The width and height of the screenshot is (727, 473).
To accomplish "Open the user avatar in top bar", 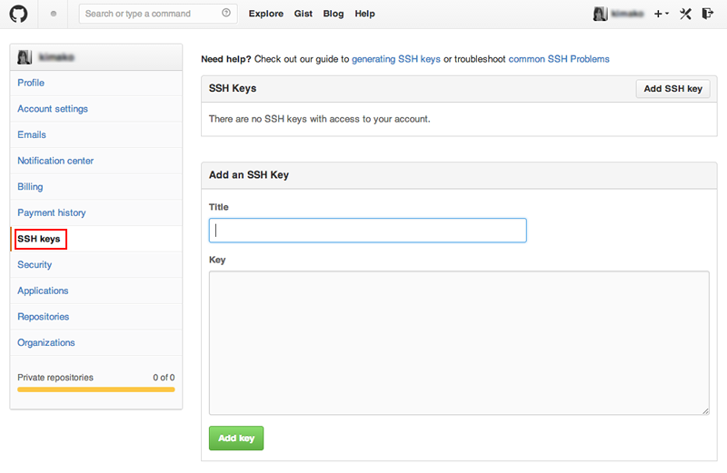I will pos(600,14).
